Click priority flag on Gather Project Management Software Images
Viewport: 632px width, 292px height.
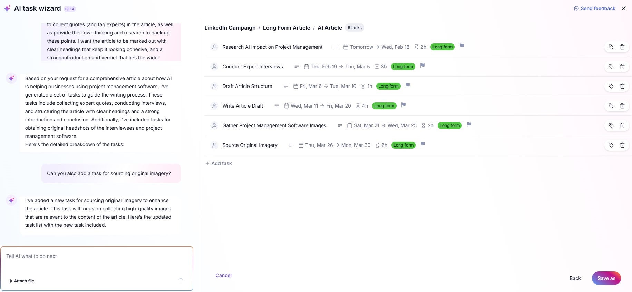pyautogui.click(x=469, y=124)
